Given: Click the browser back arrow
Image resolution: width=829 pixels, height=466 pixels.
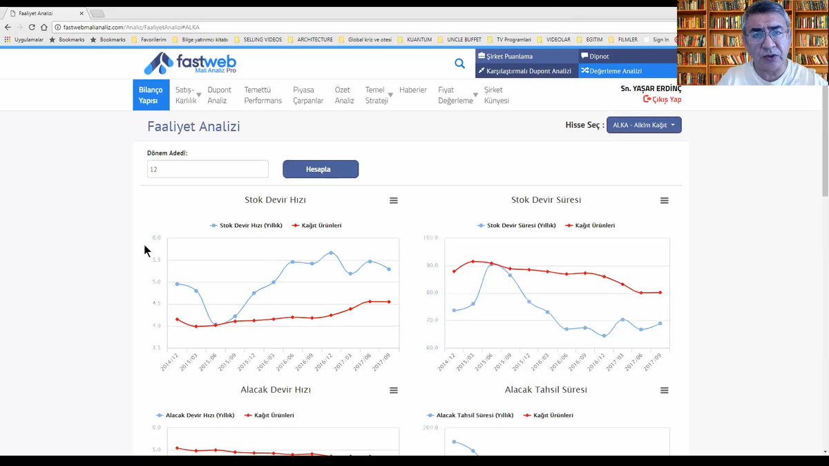Looking at the screenshot, I should pyautogui.click(x=8, y=27).
